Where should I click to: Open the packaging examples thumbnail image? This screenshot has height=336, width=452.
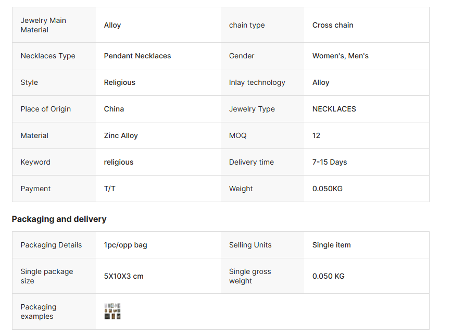tap(112, 312)
